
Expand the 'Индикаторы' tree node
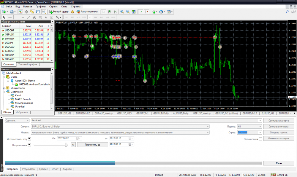point(4,88)
